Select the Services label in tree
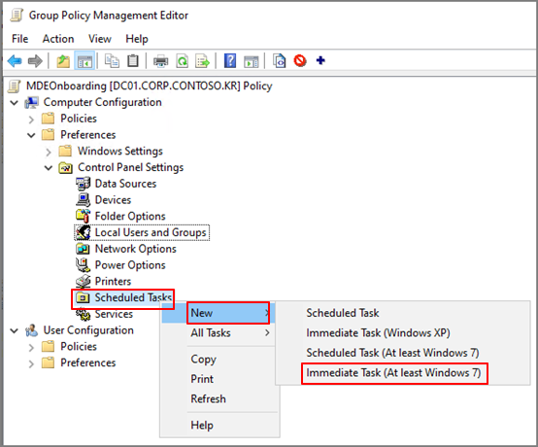538x447 pixels. pyautogui.click(x=114, y=314)
